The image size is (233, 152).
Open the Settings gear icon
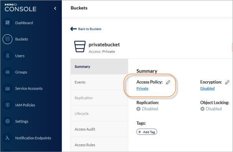7,121
